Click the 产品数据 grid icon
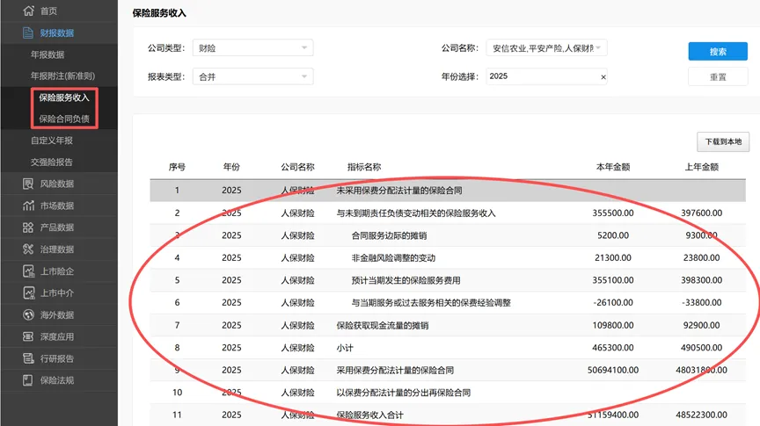 [28, 227]
